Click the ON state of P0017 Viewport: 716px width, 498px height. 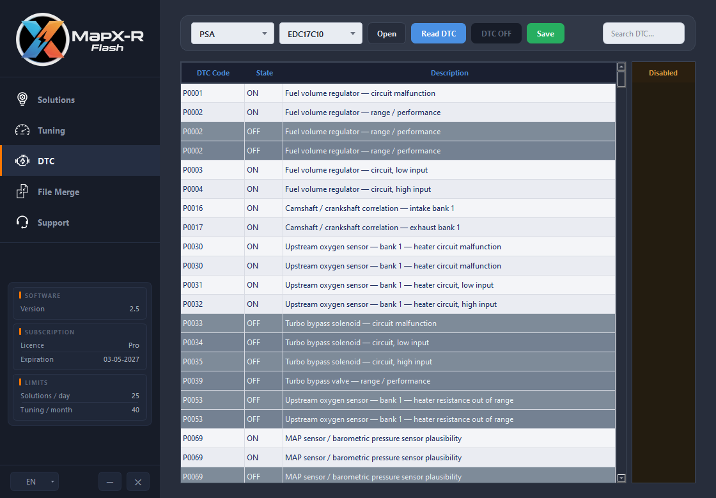(x=263, y=228)
